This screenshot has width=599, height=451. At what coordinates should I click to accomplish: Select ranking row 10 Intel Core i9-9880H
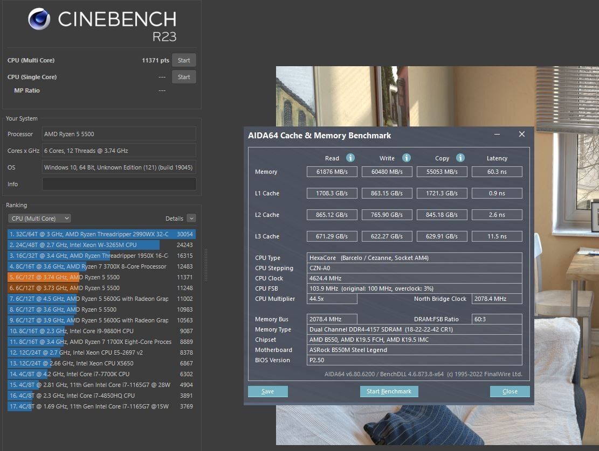pos(101,331)
